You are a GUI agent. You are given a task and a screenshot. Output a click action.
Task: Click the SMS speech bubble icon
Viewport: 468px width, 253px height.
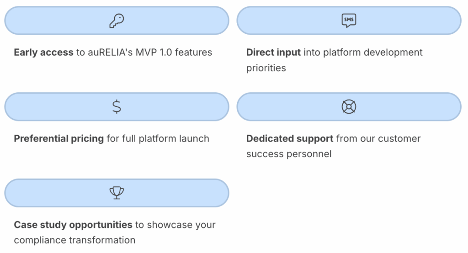click(x=349, y=21)
